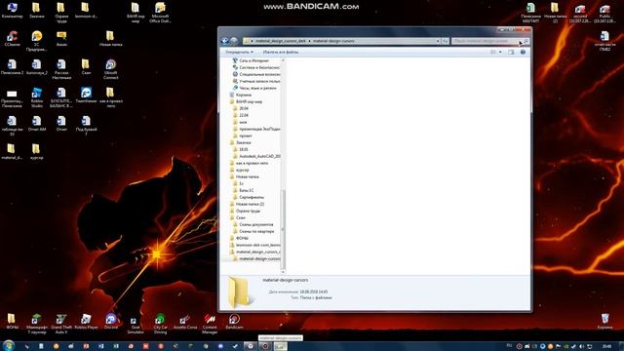Click the Windows Start button
The width and height of the screenshot is (624, 351).
coord(9,345)
